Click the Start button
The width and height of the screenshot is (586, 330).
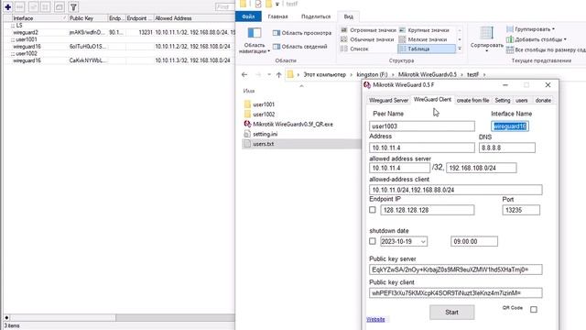pyautogui.click(x=451, y=312)
